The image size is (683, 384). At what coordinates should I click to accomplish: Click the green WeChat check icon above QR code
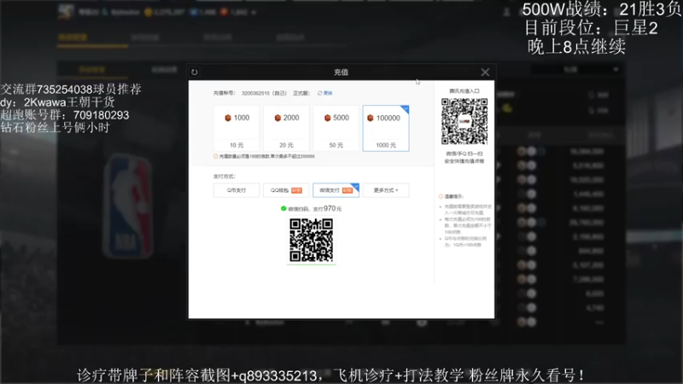tap(283, 208)
